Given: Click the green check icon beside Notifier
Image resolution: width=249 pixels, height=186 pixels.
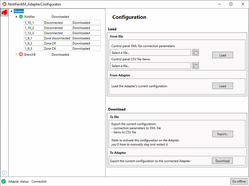Looking at the screenshot, I should [21, 17].
